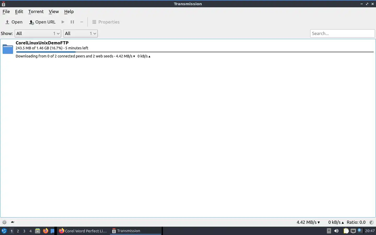Click the CorelLinuxUnixDemoFTP folder icon
The width and height of the screenshot is (376, 235).
(8, 49)
